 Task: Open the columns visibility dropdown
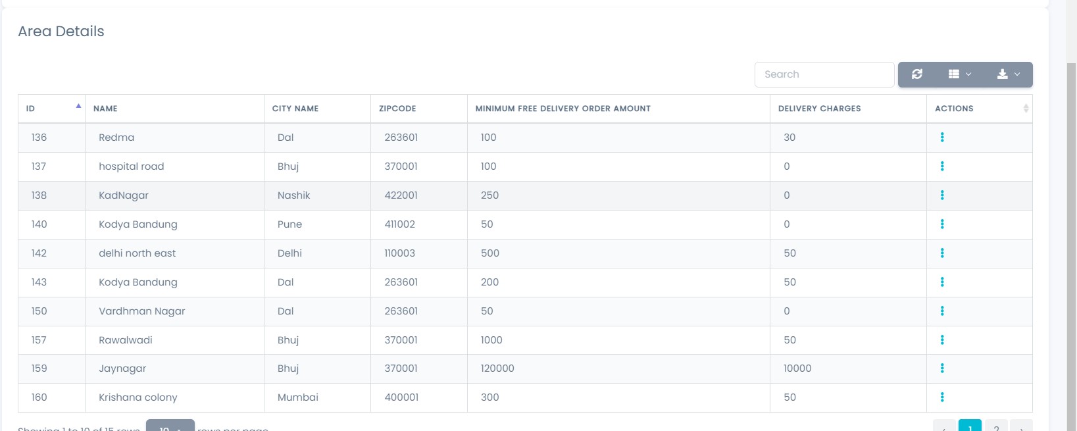tap(960, 74)
